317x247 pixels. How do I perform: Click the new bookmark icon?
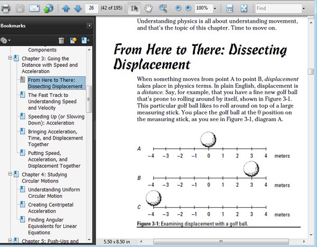(73, 41)
